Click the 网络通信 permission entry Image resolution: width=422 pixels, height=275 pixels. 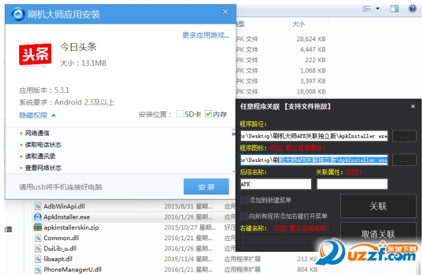(37, 133)
